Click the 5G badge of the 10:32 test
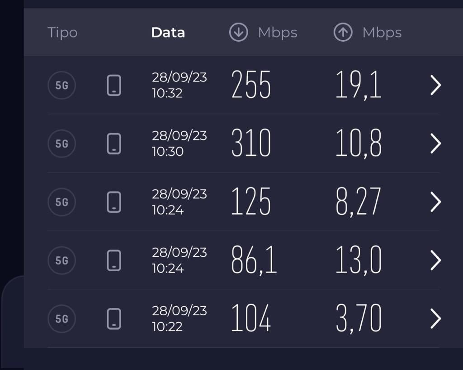This screenshot has width=463, height=370. [61, 85]
